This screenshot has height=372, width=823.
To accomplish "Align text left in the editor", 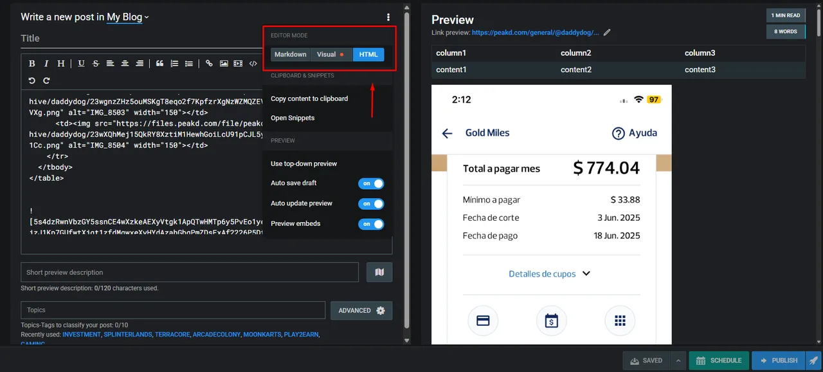I will (x=110, y=64).
